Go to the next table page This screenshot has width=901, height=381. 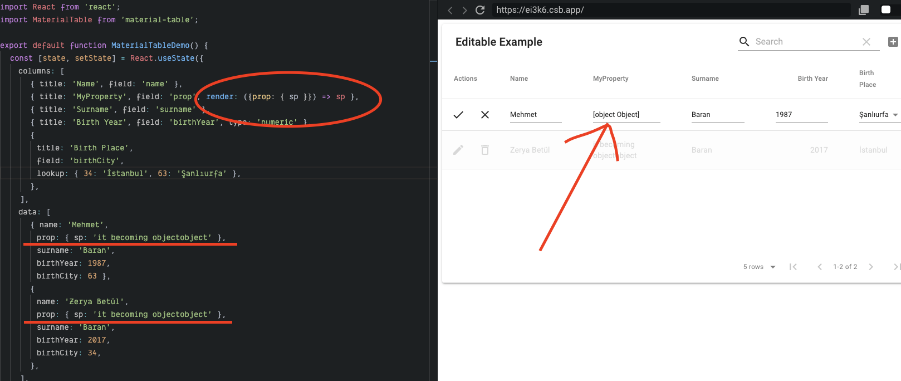[871, 267]
